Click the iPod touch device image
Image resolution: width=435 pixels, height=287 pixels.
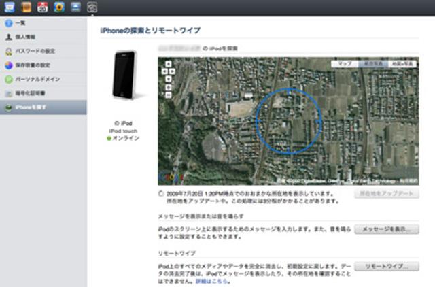(124, 74)
